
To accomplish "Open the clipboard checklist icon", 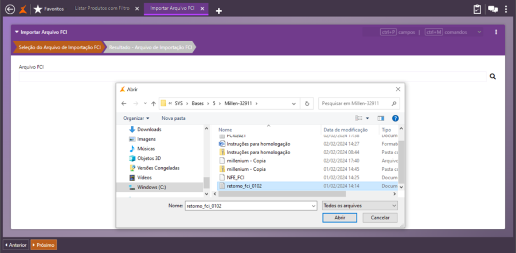I will (x=477, y=9).
